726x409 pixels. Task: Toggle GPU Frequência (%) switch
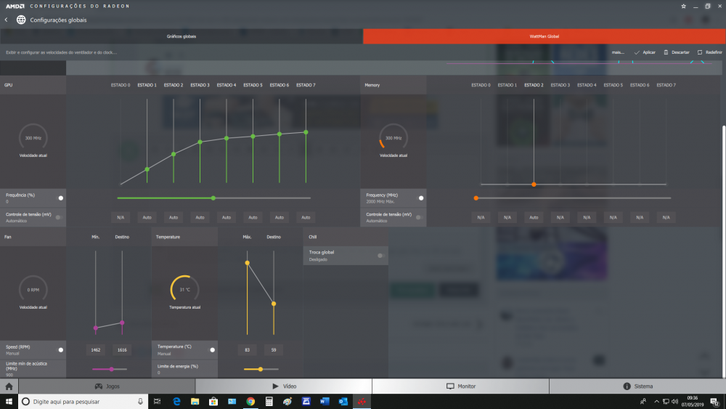point(61,198)
